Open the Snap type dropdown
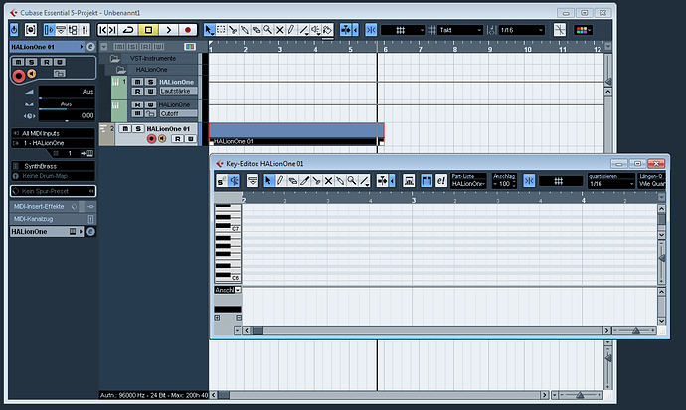This screenshot has height=410, width=686. 403,30
